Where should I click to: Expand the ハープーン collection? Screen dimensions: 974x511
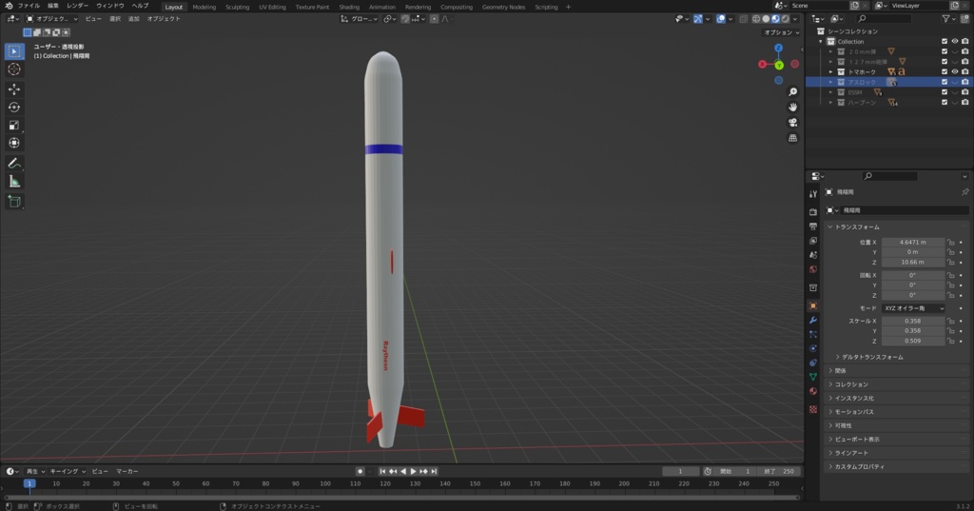coord(831,103)
